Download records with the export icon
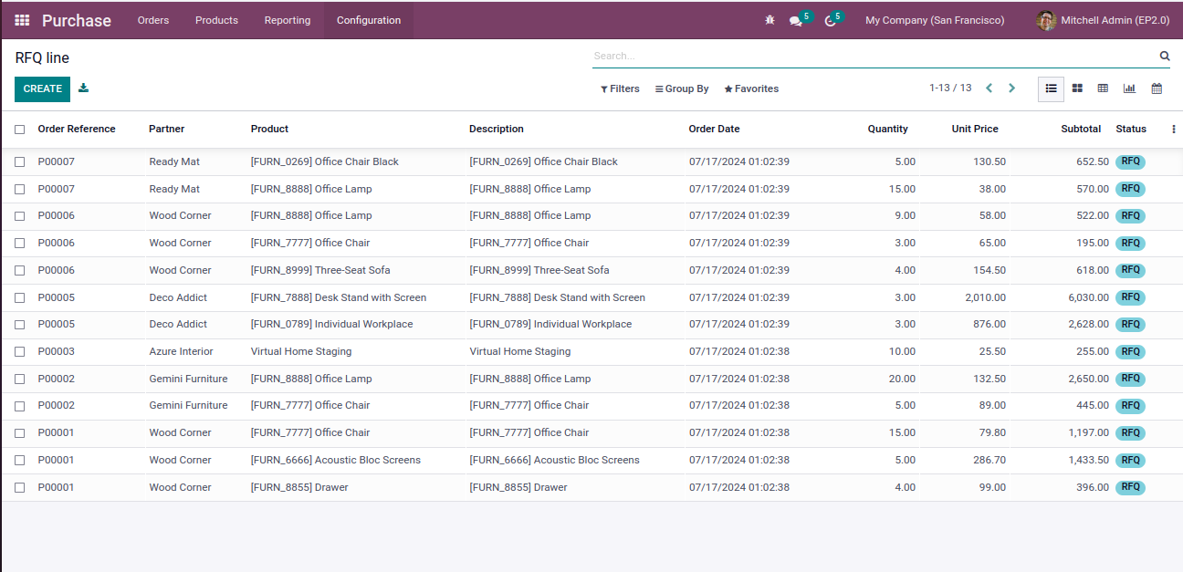This screenshot has height=572, width=1183. point(84,88)
